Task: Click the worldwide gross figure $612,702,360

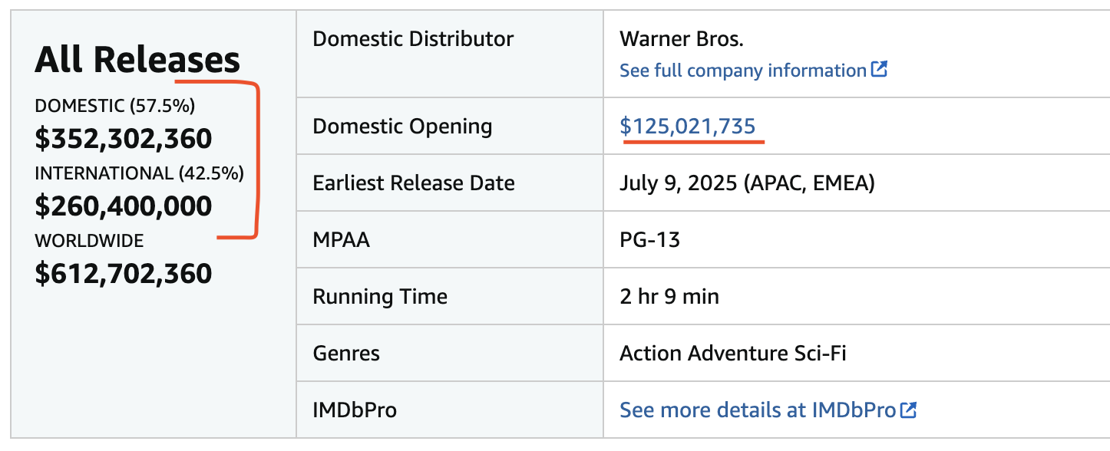Action: (x=124, y=274)
